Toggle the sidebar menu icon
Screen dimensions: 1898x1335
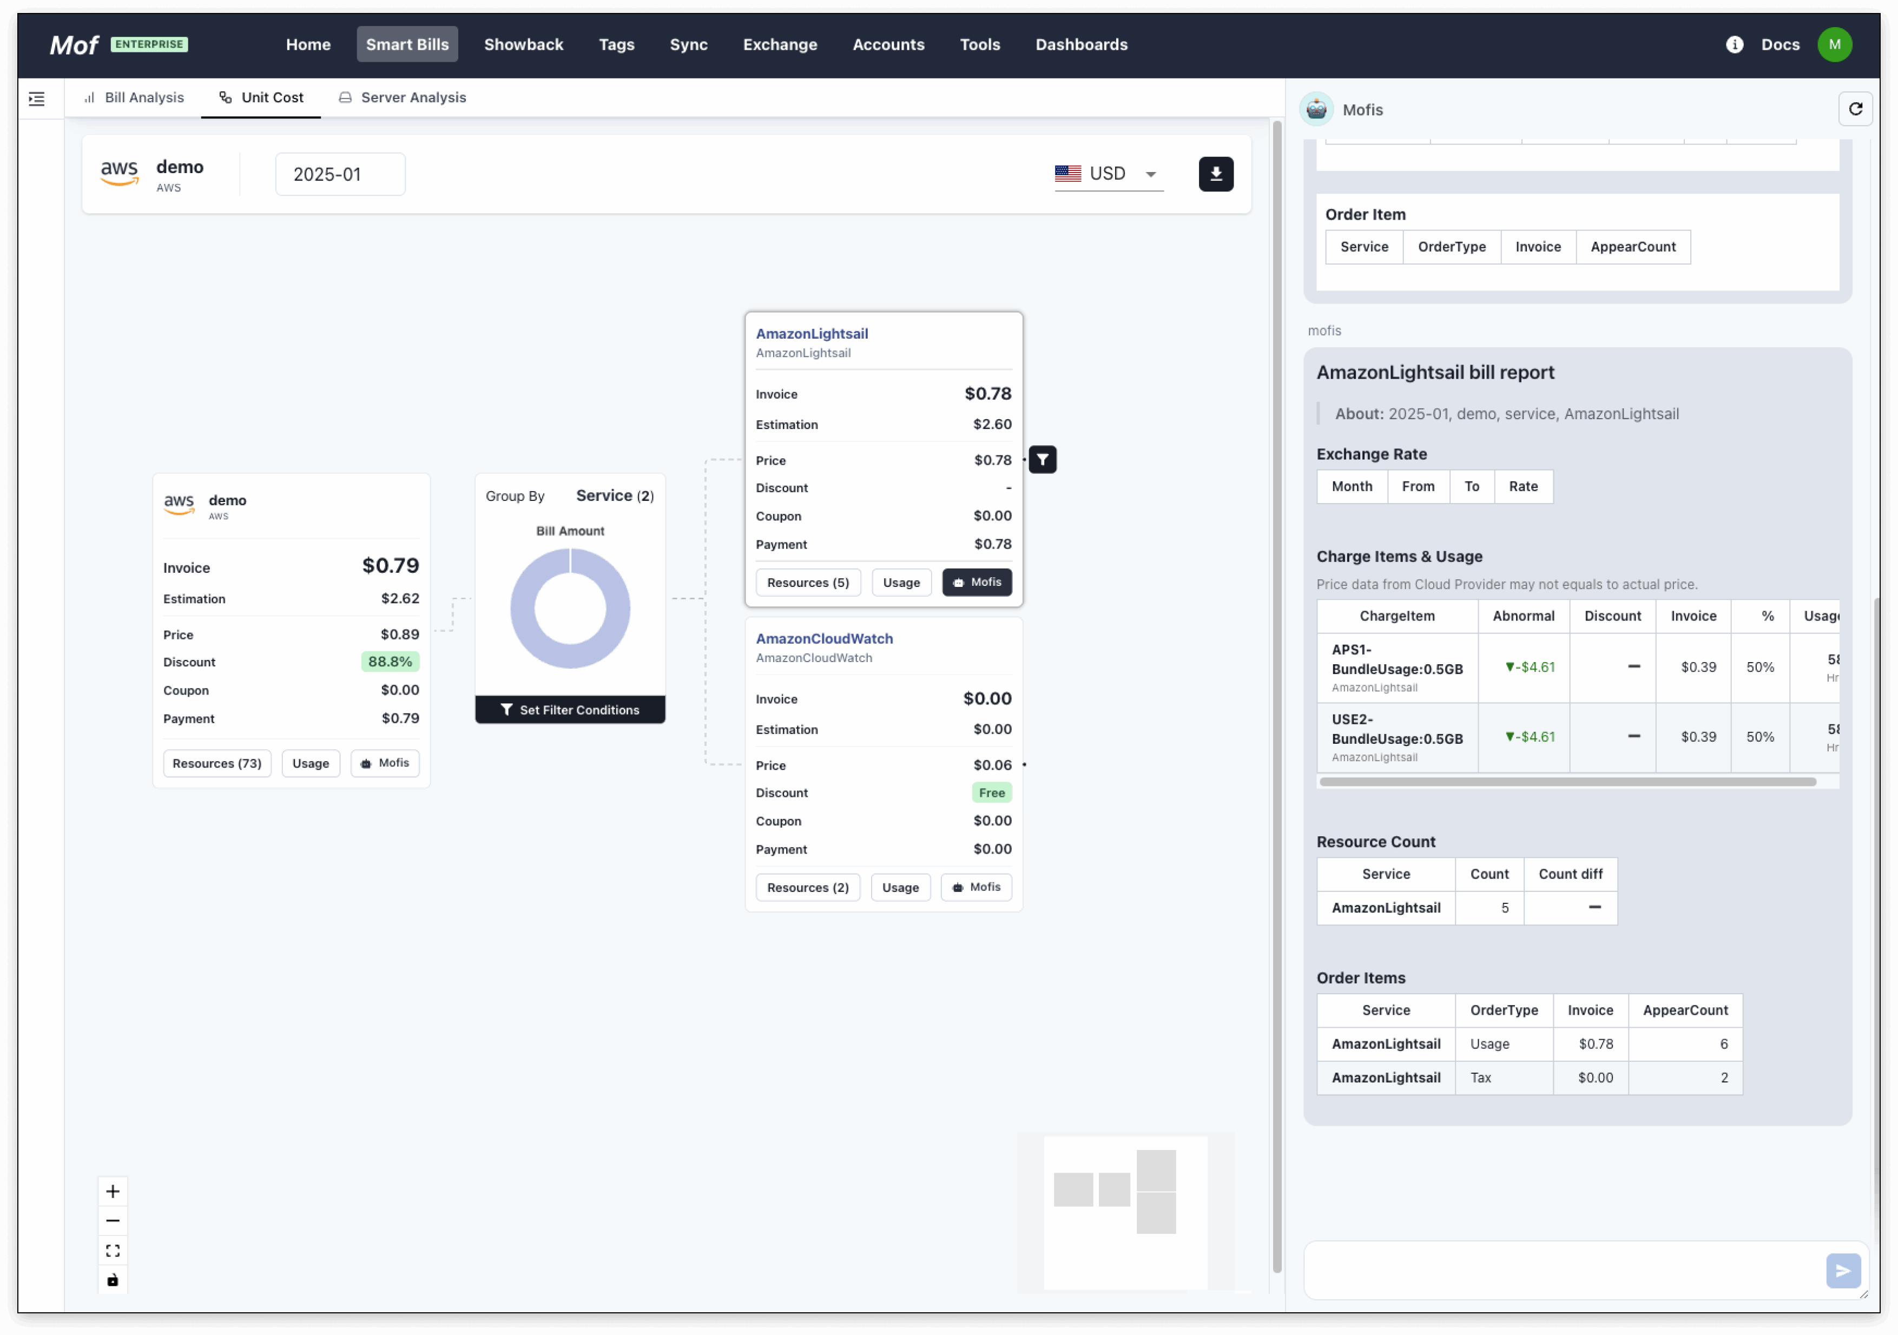[x=36, y=98]
